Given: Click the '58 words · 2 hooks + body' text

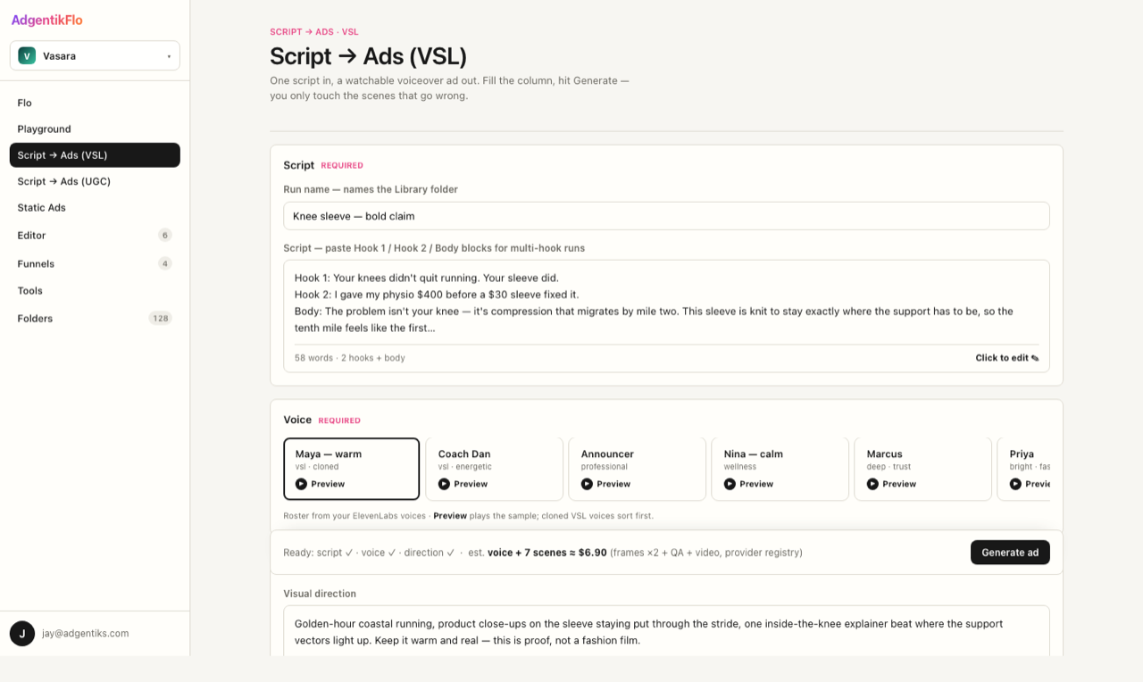Looking at the screenshot, I should pyautogui.click(x=350, y=358).
